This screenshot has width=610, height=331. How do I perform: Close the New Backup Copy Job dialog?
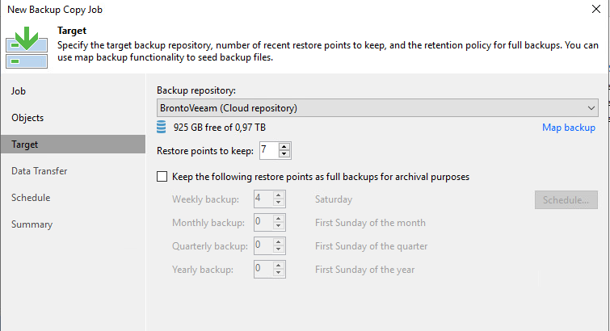point(595,10)
